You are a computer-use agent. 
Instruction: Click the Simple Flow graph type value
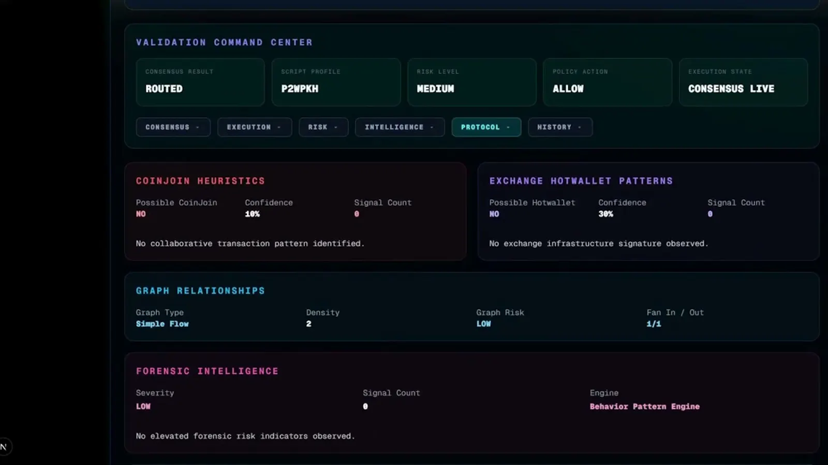[x=162, y=324]
